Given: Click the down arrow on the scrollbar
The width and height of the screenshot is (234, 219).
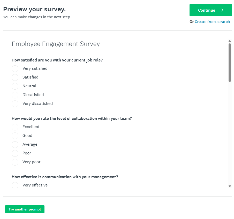Looking at the screenshot, I should click(x=230, y=186).
